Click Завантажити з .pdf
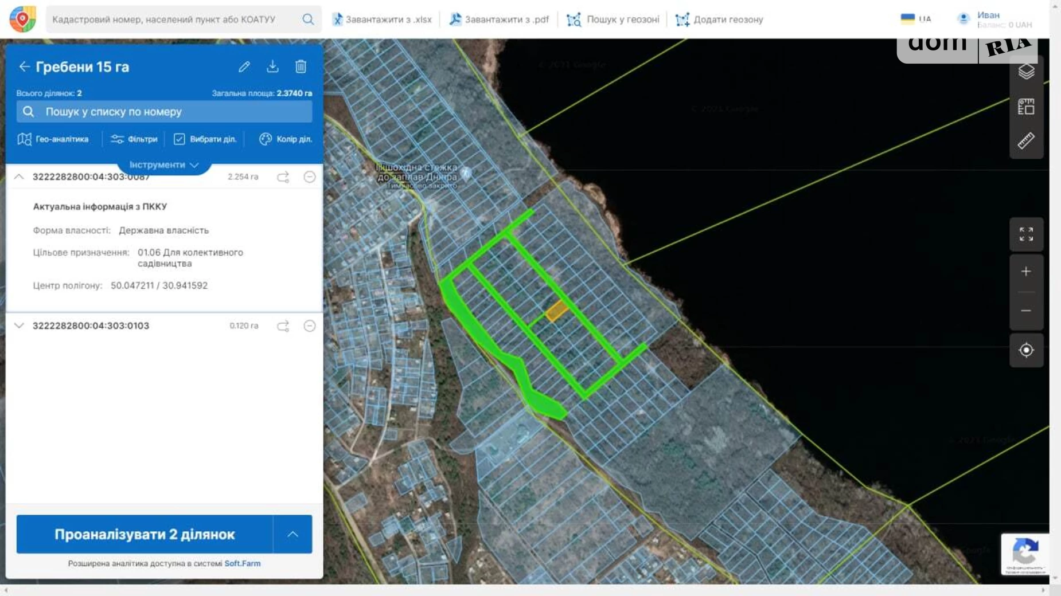Viewport: 1061px width, 596px height. click(x=499, y=19)
